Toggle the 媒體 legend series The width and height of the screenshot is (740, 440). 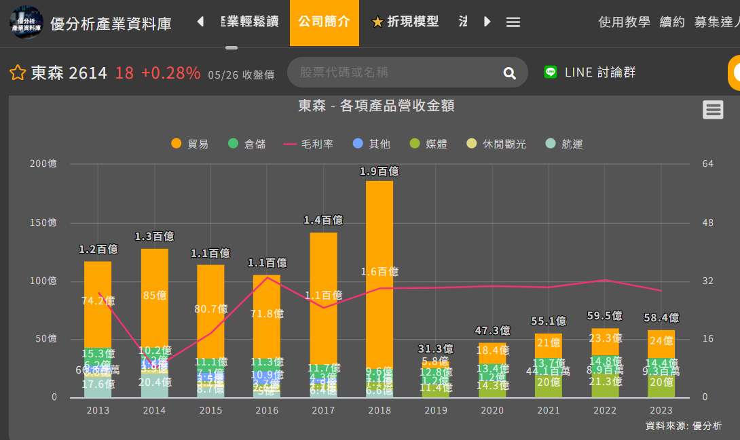428,144
